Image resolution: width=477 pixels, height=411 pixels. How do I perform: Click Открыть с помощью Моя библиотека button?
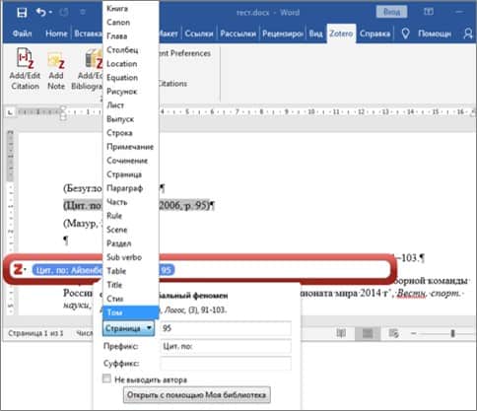tap(197, 395)
